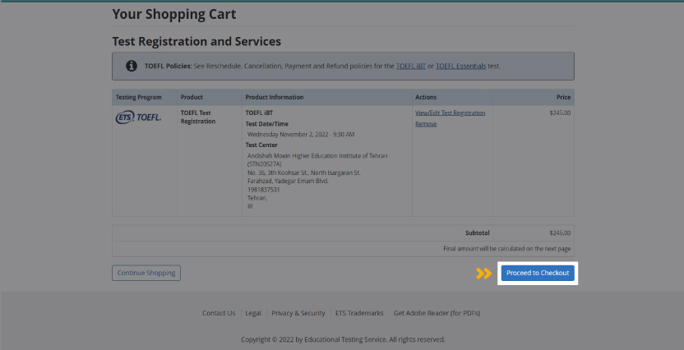This screenshot has width=684, height=350.
Task: Open the ETS Trademarks footer link
Action: (x=359, y=313)
